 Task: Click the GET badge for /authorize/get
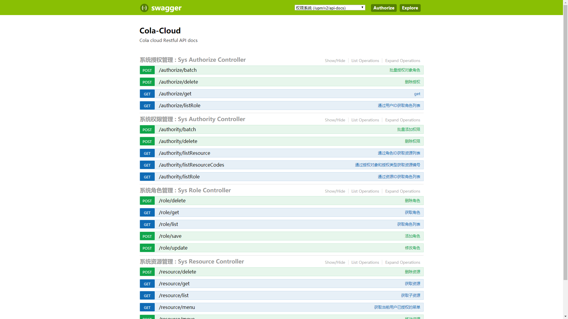(x=147, y=94)
